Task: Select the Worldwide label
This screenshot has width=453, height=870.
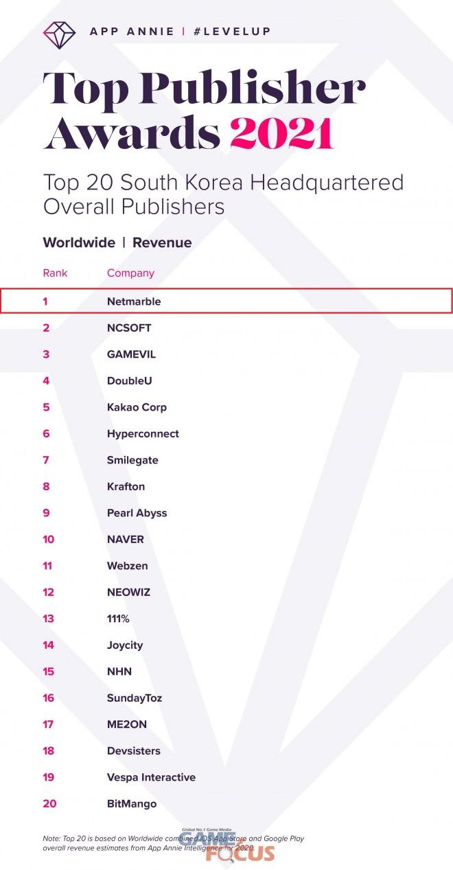Action: [78, 242]
